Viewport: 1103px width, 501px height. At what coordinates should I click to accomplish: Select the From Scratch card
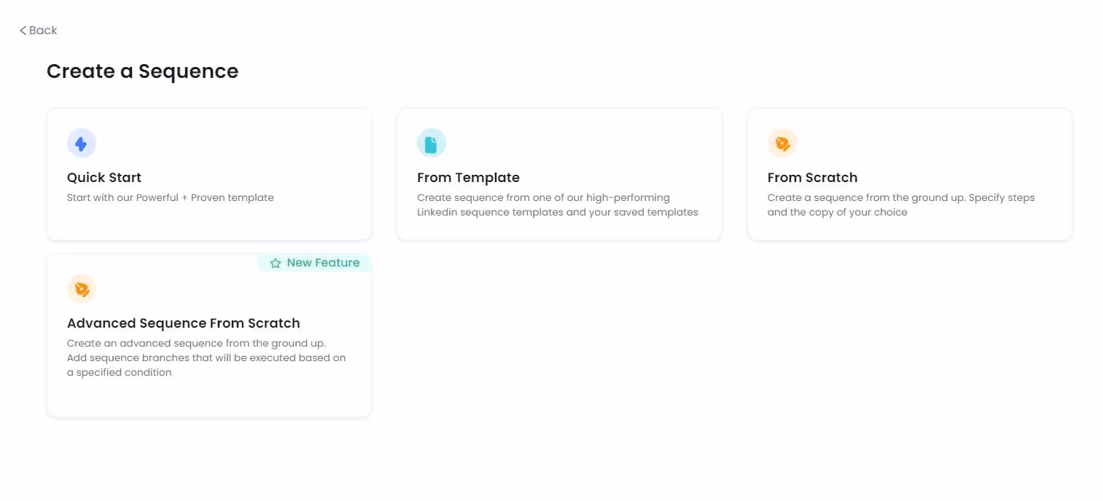click(x=909, y=174)
